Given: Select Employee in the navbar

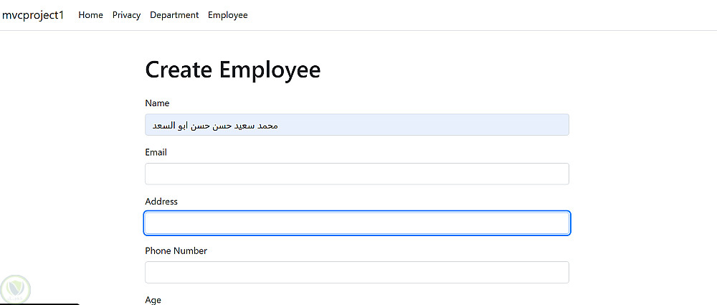Looking at the screenshot, I should coord(228,15).
